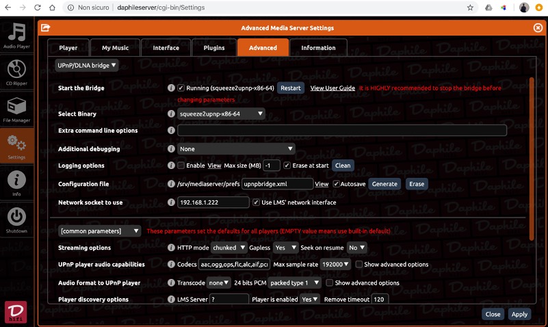This screenshot has width=548, height=327.
Task: Open the 24 bits PCM packed type dropdown
Action: [x=294, y=283]
